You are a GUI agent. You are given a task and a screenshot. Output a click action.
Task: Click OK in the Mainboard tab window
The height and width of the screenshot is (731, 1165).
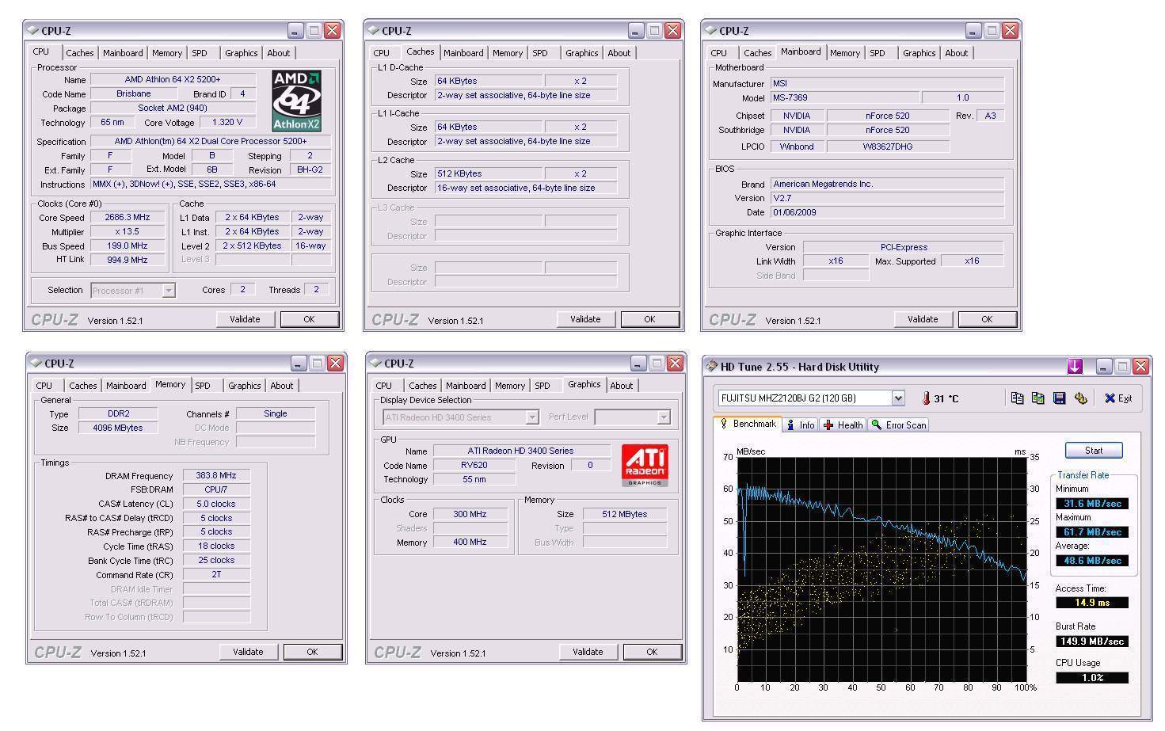click(987, 319)
